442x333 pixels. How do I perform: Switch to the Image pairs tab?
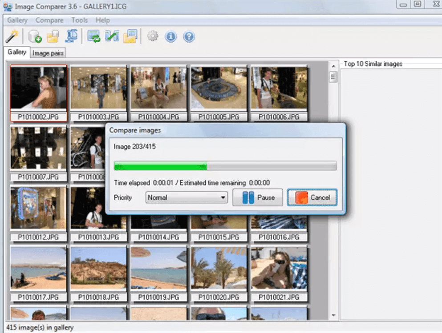48,53
